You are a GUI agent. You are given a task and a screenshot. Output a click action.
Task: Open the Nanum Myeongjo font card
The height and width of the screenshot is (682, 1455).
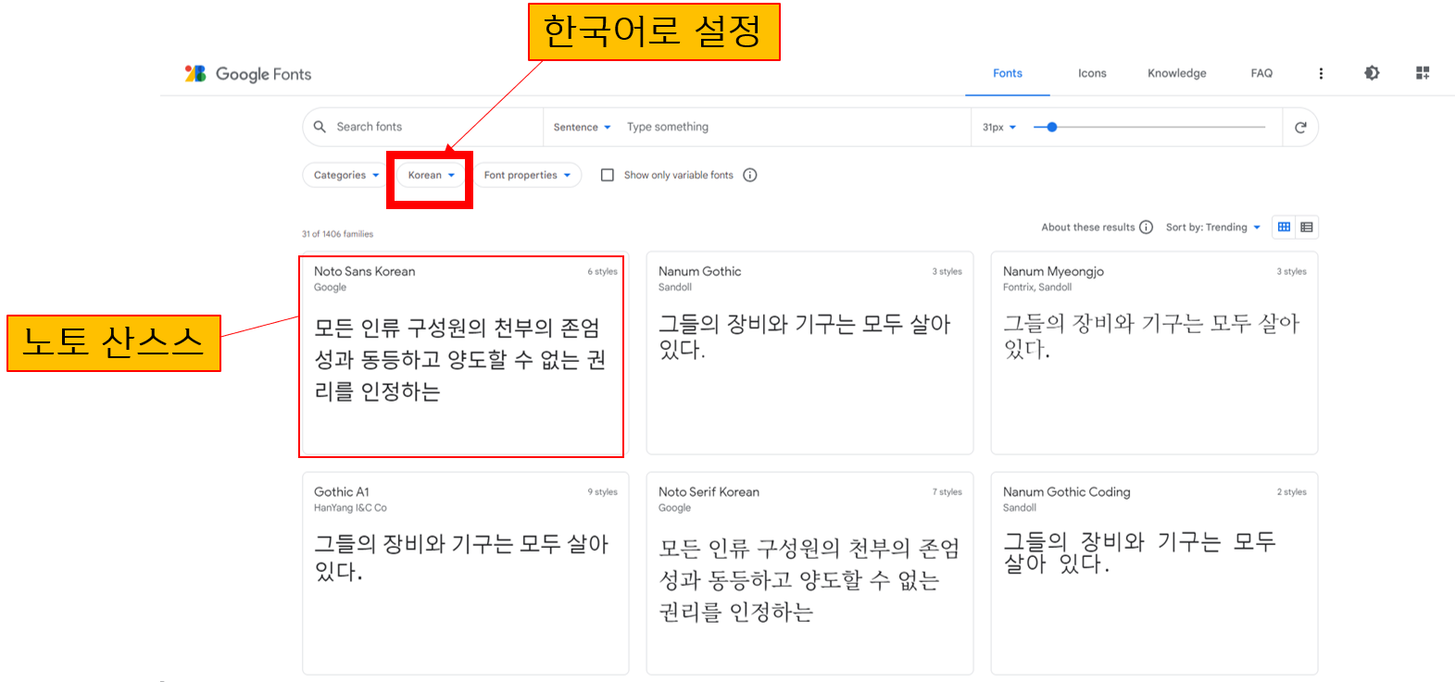pyautogui.click(x=1154, y=353)
